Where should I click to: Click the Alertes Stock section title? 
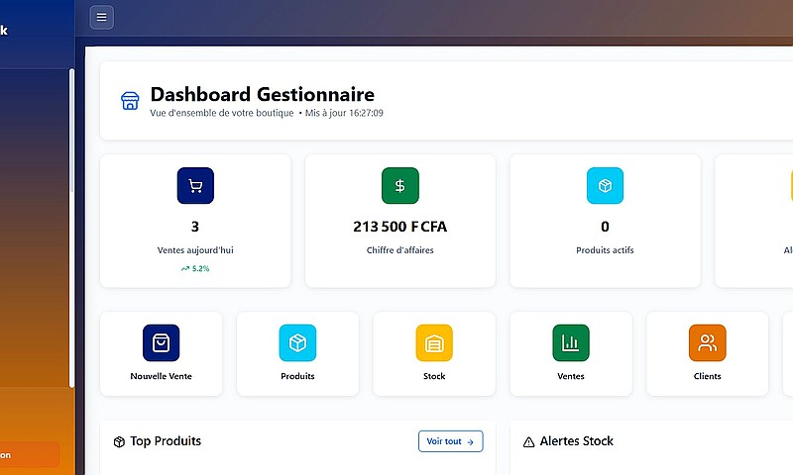click(x=576, y=441)
